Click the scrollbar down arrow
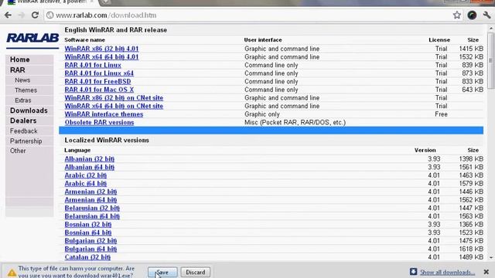495x278 pixels. coord(491,257)
